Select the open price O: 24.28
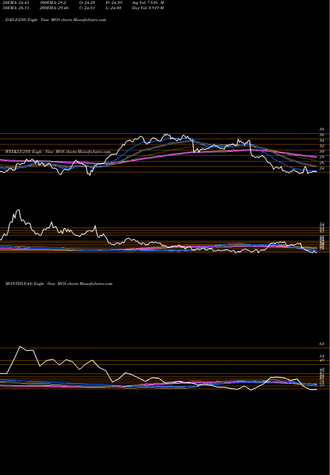 tap(86, 2)
